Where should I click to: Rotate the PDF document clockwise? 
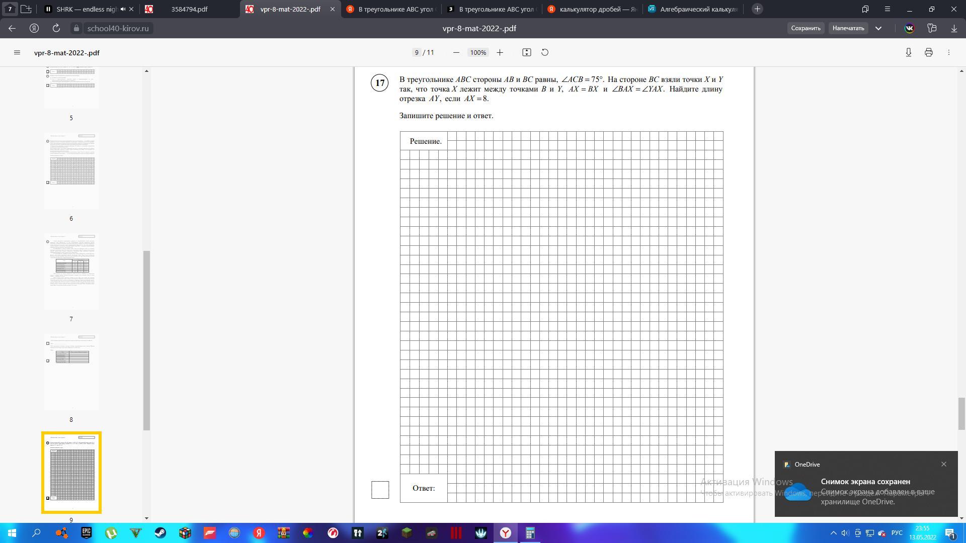[x=545, y=52]
